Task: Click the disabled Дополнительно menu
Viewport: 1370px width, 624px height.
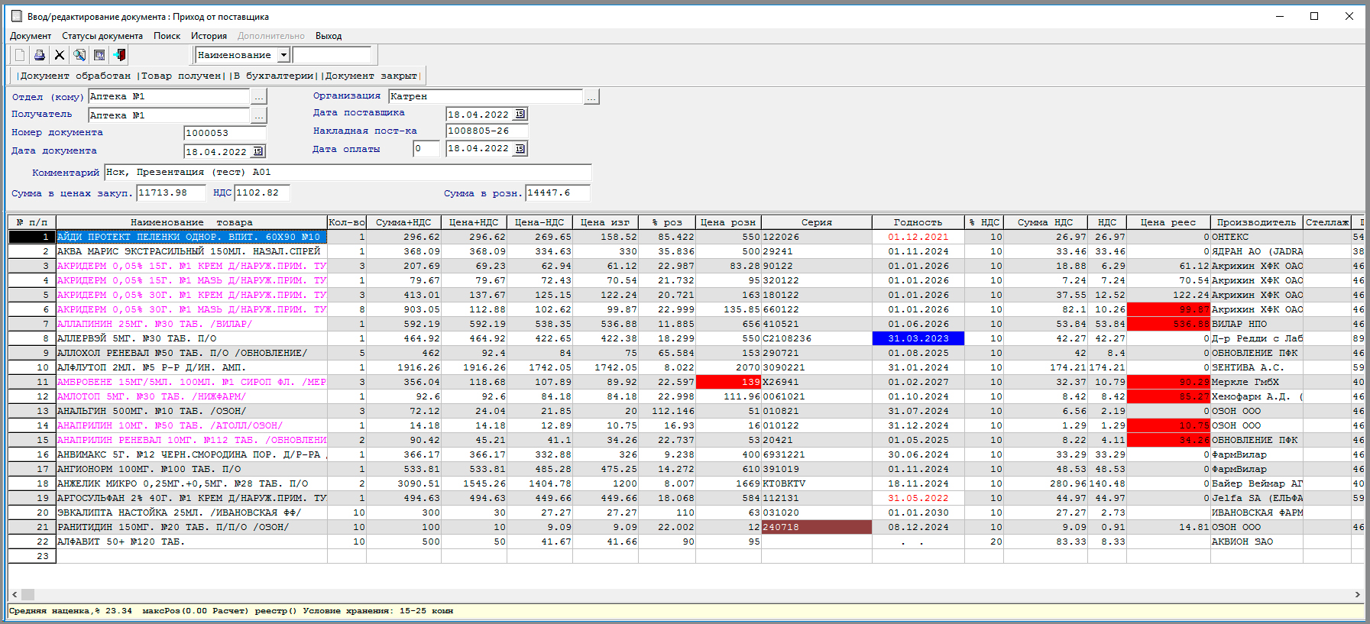Action: click(x=270, y=36)
